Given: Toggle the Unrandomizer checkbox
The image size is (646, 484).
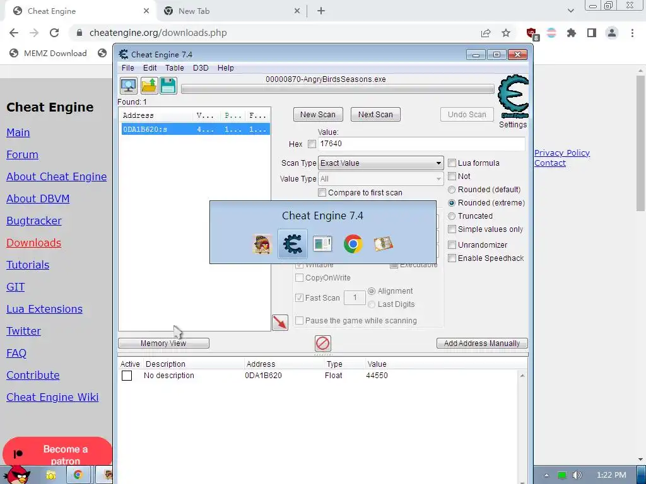Looking at the screenshot, I should 452,245.
